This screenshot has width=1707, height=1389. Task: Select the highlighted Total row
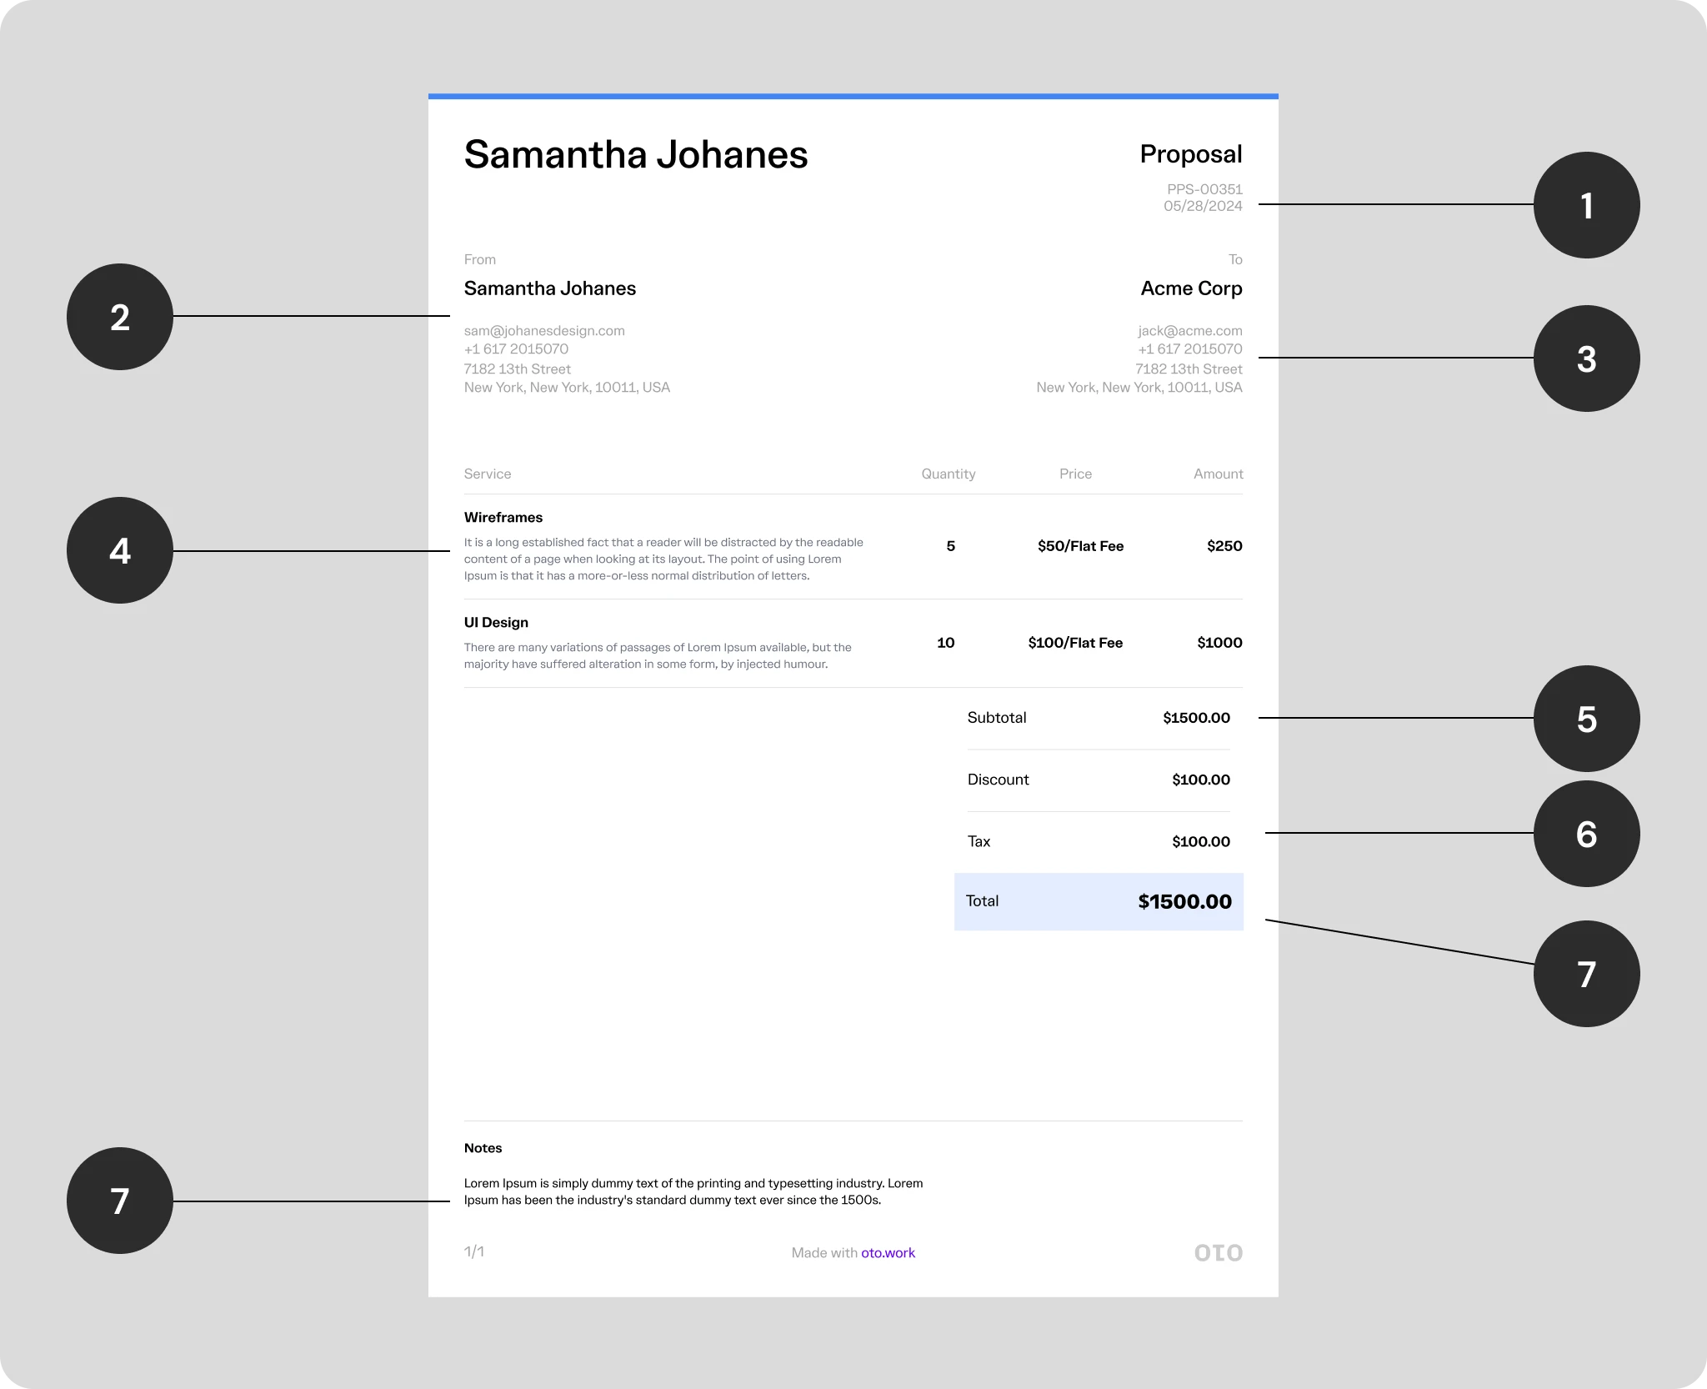pos(1099,901)
